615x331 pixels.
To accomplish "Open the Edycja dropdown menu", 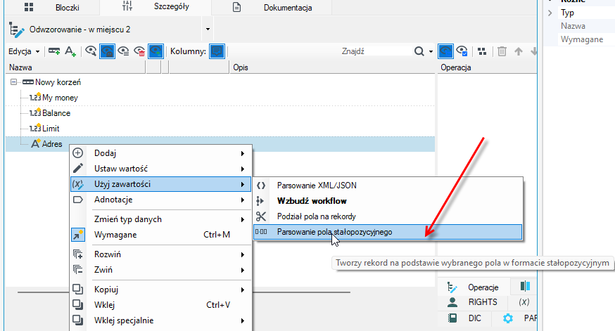I will point(24,51).
